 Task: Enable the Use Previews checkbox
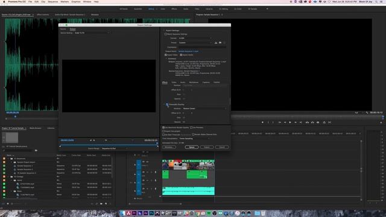[x=191, y=128]
